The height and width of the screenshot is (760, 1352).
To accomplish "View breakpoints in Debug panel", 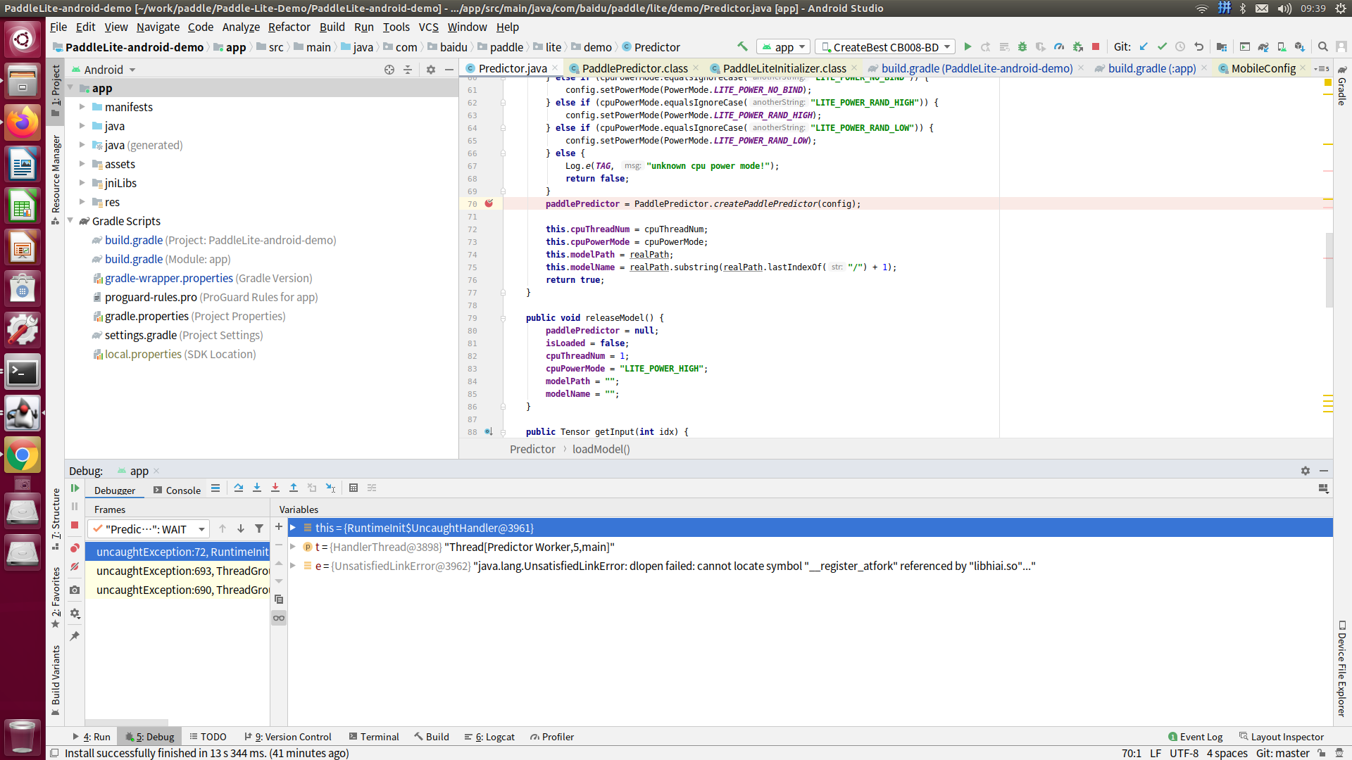I will (75, 548).
